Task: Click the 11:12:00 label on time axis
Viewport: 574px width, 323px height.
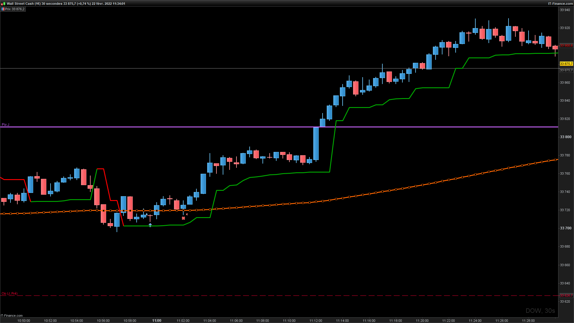Action: point(316,321)
